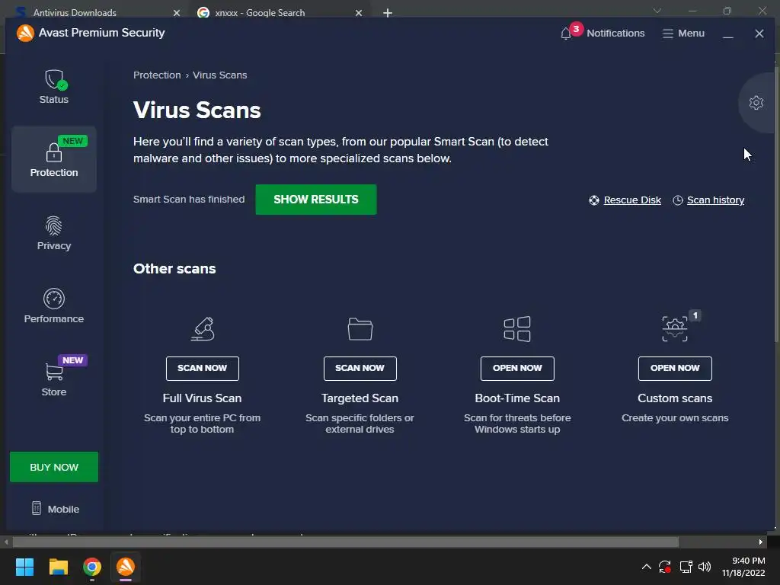Show hidden system tray icons
Screen dimensions: 780x585
point(646,567)
